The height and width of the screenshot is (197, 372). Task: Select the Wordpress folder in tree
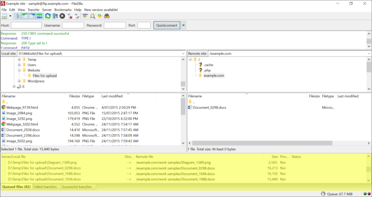(x=36, y=81)
